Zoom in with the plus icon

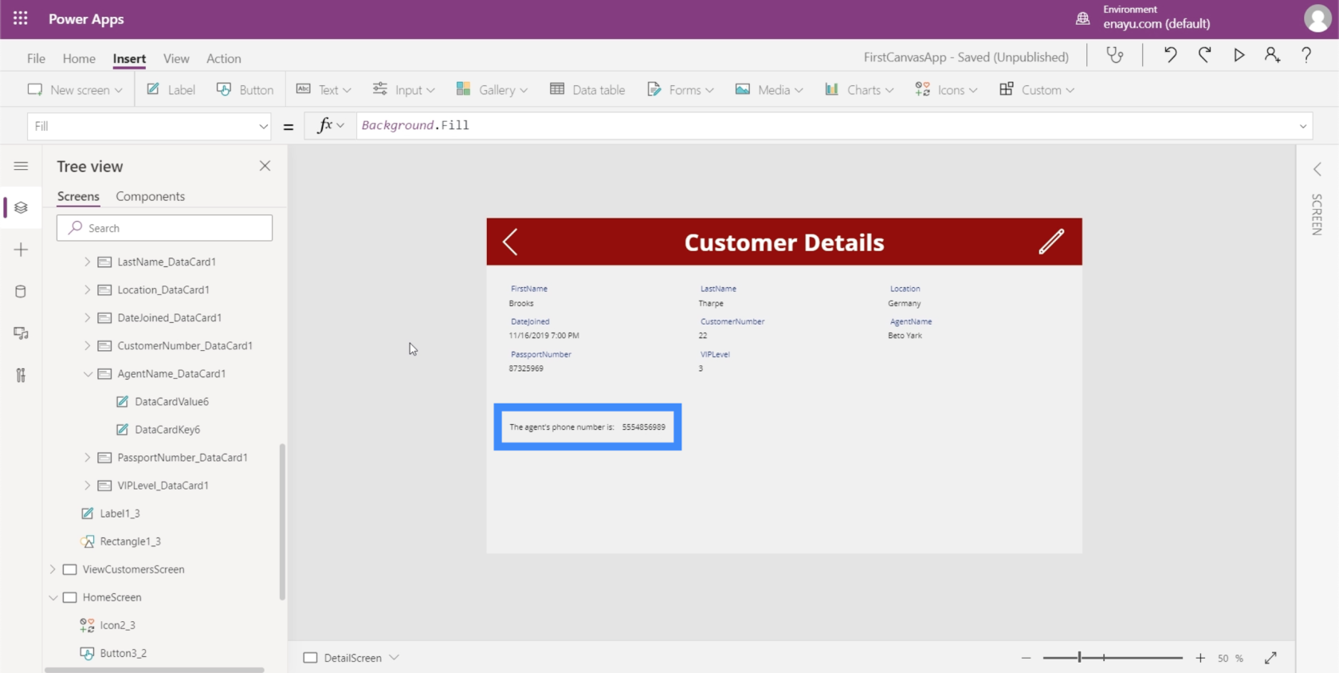click(1200, 658)
